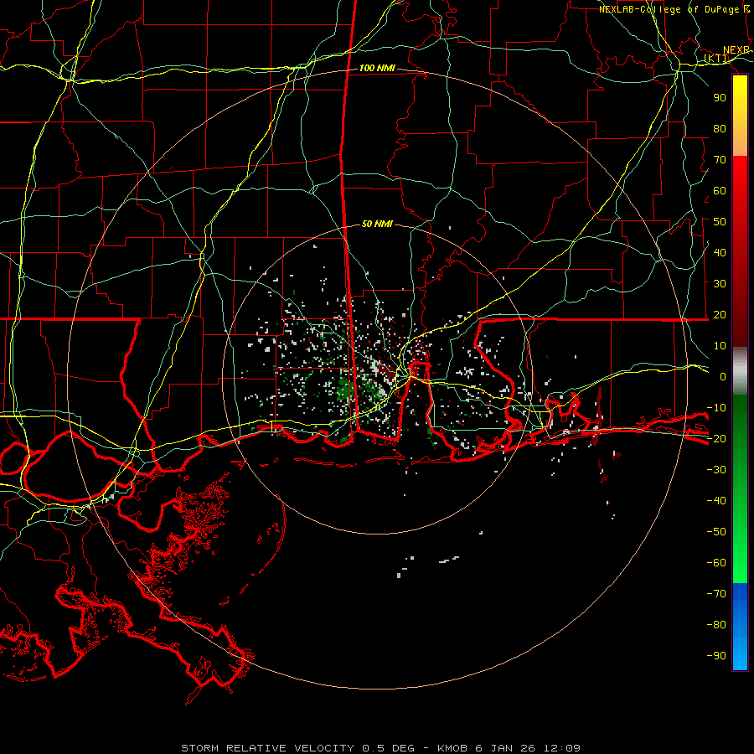Click the '-20' scale value
The width and height of the screenshot is (754, 754).
(x=716, y=439)
